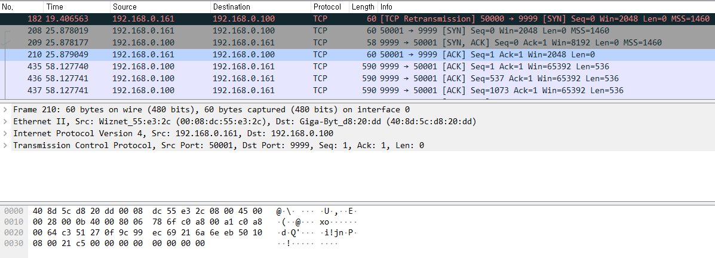Select hex offset row 0030
Image resolution: width=715 pixels, height=258 pixels.
pos(14,244)
